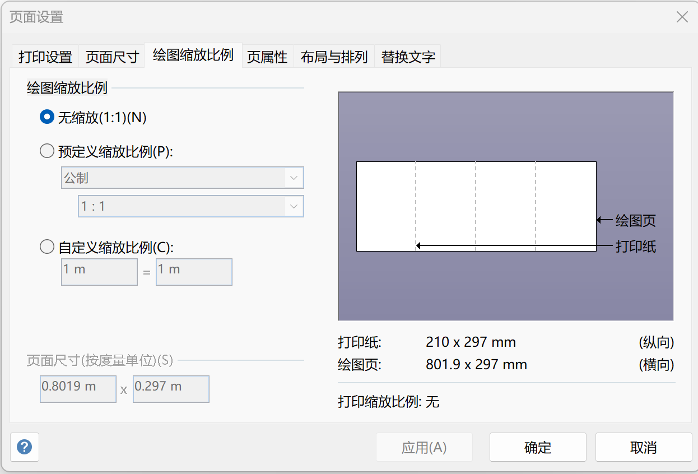Close the 页面设置 dialog with the X

[x=682, y=17]
